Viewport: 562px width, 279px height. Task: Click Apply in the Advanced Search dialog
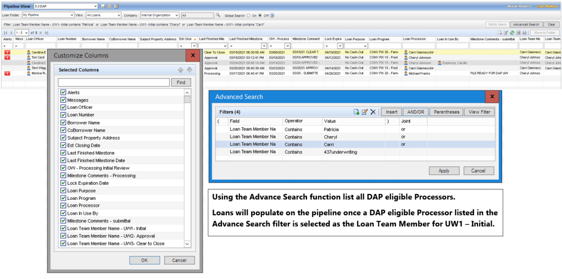point(444,171)
